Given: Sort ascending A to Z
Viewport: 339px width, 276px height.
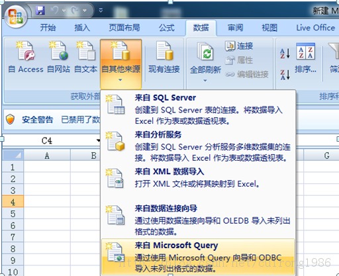Looking at the screenshot, I should click(285, 54).
